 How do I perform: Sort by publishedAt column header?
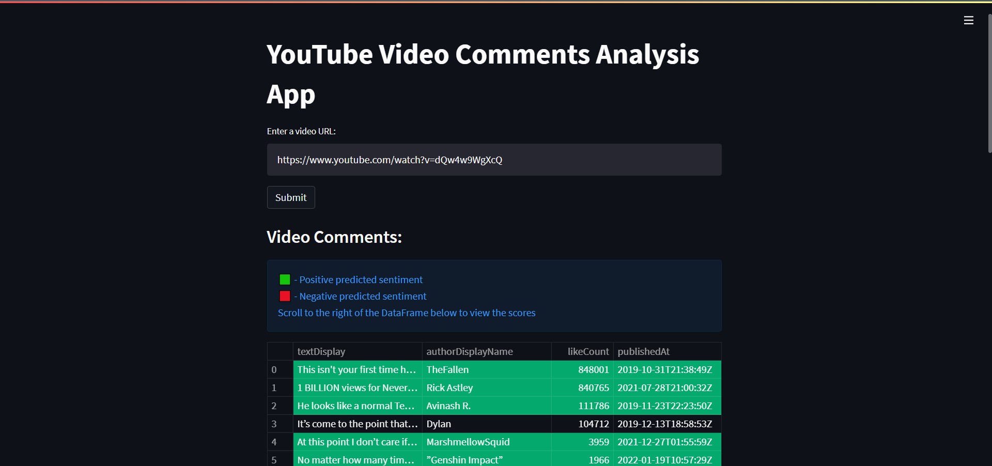pos(667,351)
